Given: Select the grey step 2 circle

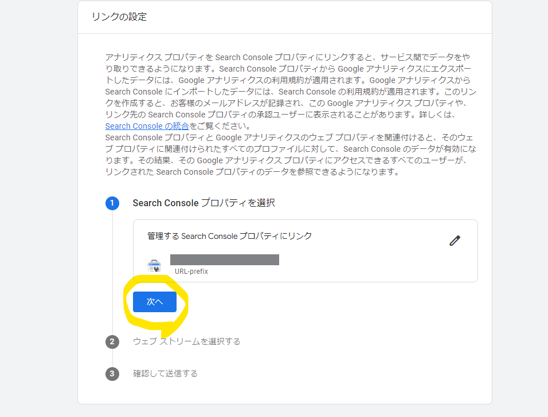Looking at the screenshot, I should [112, 341].
